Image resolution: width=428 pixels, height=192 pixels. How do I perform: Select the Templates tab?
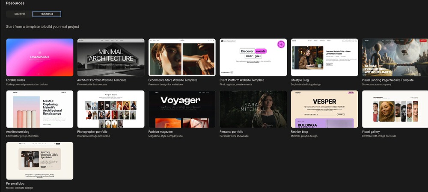tap(47, 14)
